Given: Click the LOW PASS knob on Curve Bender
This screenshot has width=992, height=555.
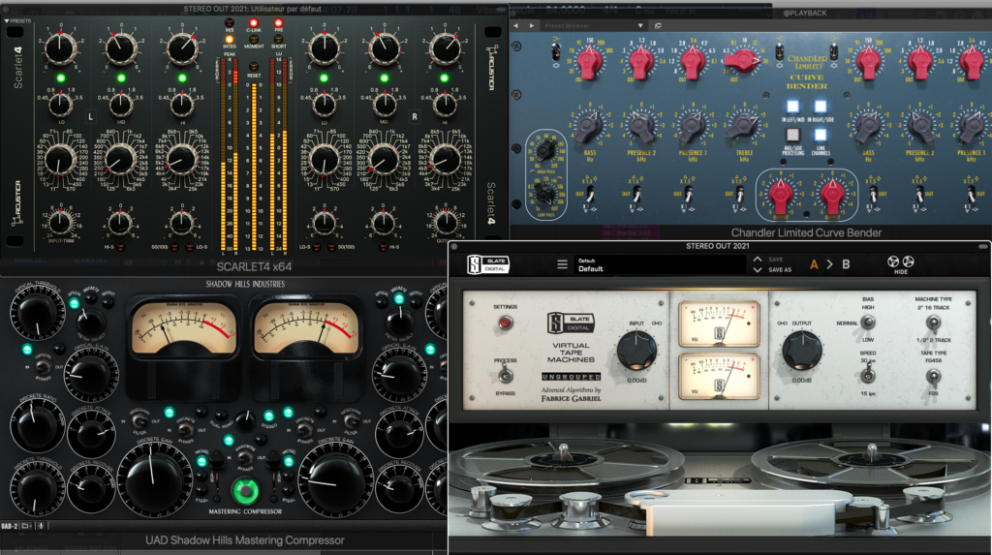Looking at the screenshot, I should click(x=544, y=194).
